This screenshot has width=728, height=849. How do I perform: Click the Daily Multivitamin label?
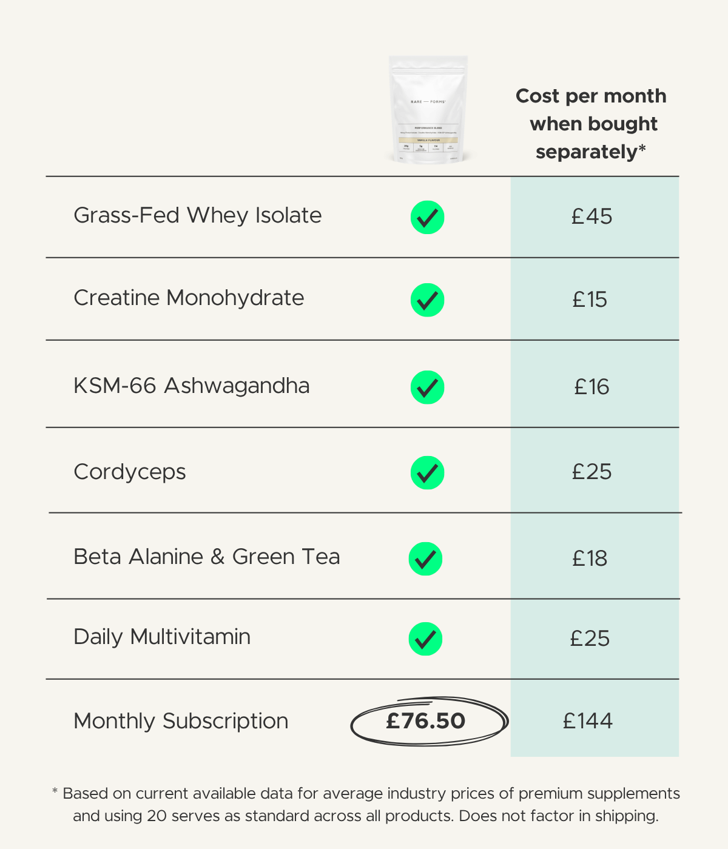[162, 637]
